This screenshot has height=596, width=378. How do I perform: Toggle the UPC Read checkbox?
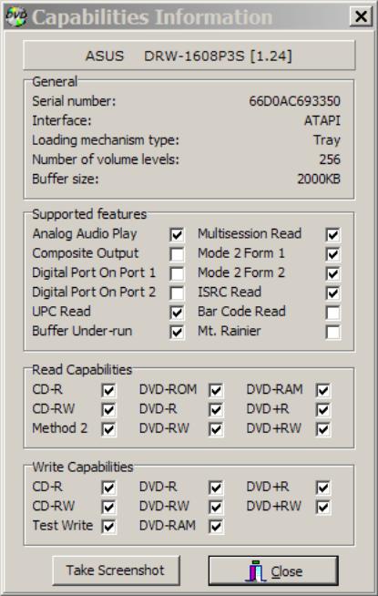177,313
